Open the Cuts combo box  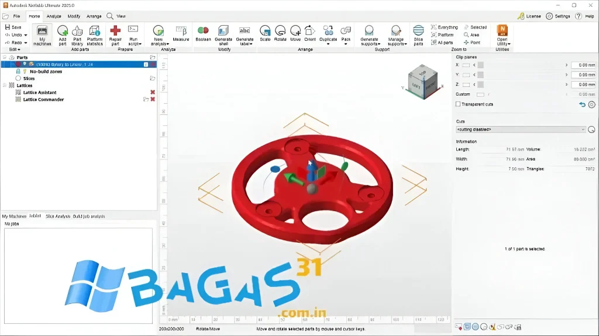[x=521, y=129]
